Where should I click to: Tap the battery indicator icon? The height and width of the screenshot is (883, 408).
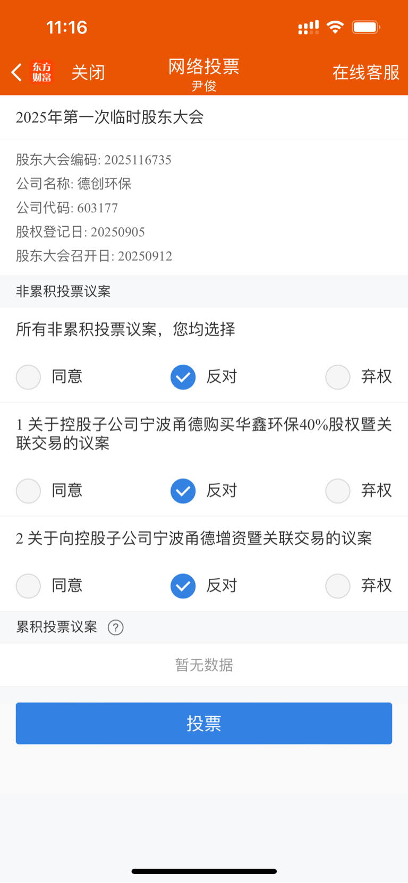pyautogui.click(x=366, y=27)
